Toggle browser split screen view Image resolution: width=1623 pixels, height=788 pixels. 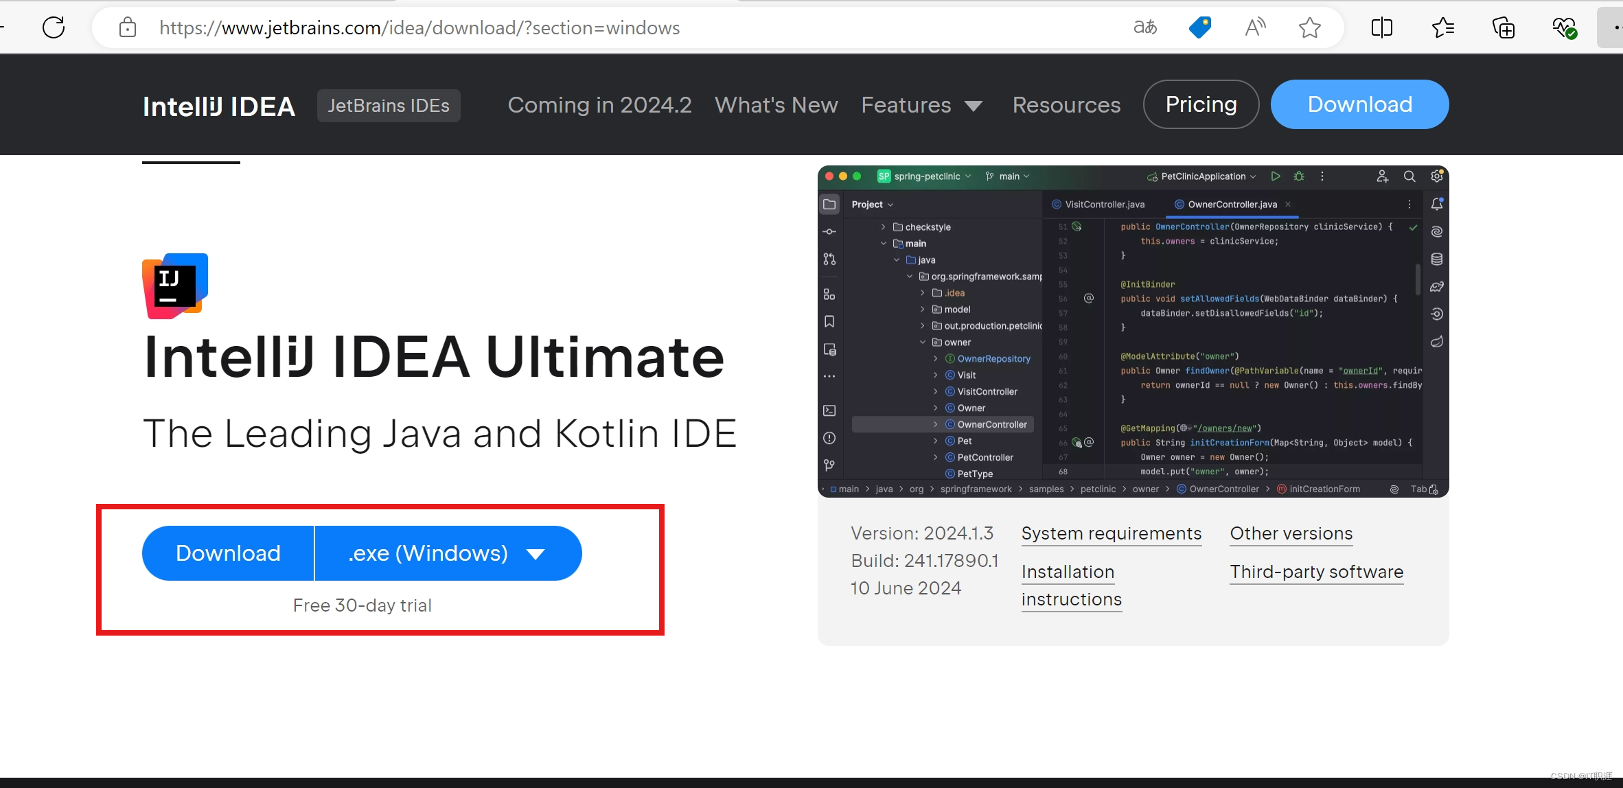1382,27
